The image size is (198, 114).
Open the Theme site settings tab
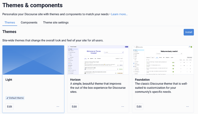56,22
